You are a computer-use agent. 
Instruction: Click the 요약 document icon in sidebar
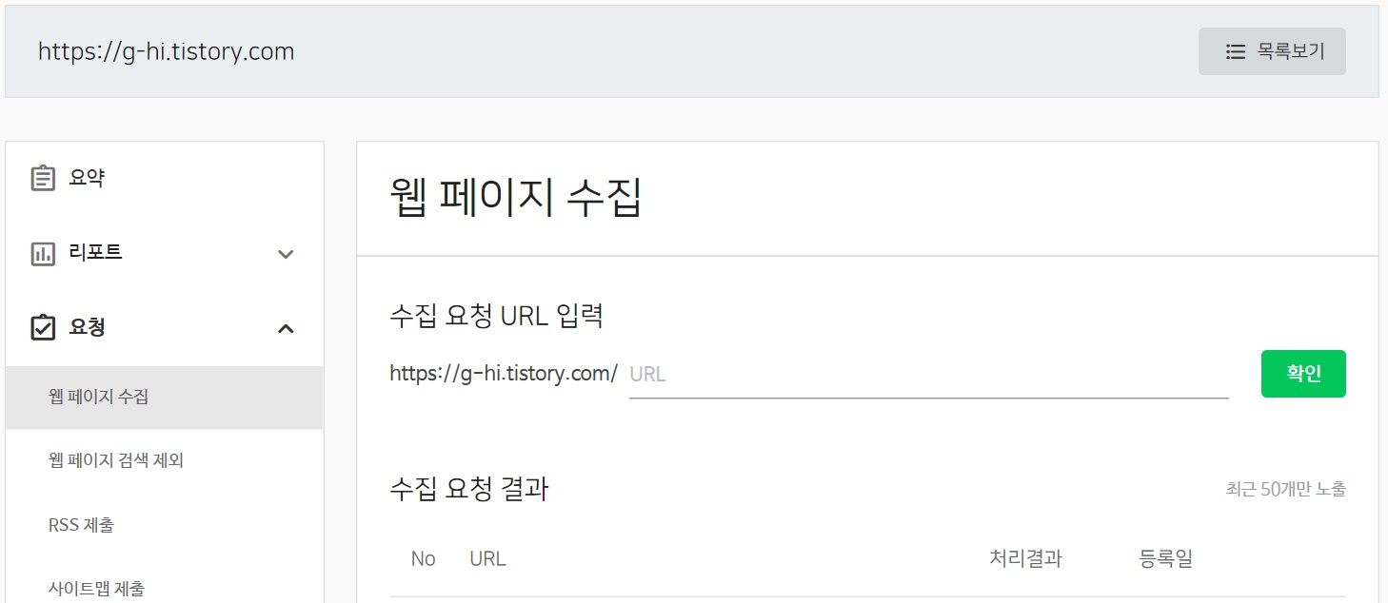click(44, 177)
